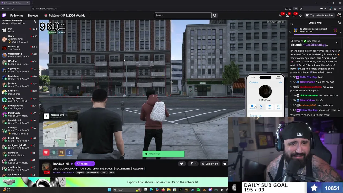Click the Twitch search input field

[183, 15]
